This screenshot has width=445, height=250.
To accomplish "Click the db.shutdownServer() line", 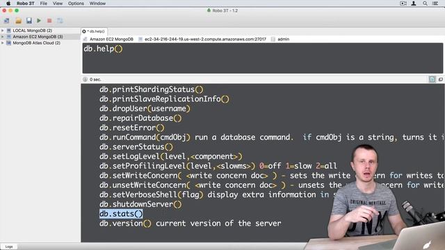I will (140, 204).
